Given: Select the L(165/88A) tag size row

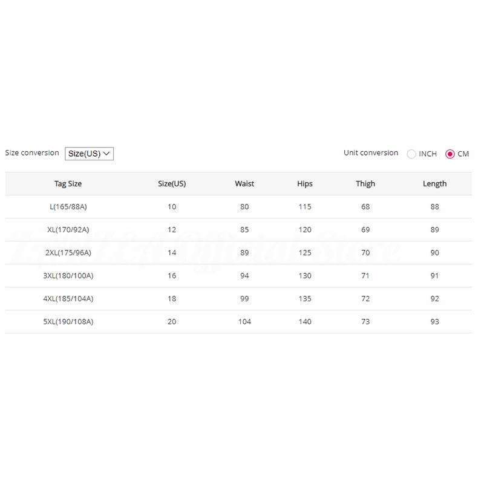Looking at the screenshot, I should point(68,207).
